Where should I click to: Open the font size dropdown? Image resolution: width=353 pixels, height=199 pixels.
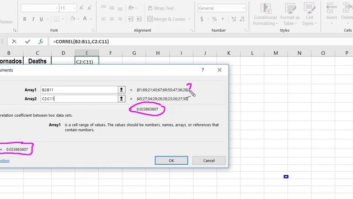pos(74,8)
